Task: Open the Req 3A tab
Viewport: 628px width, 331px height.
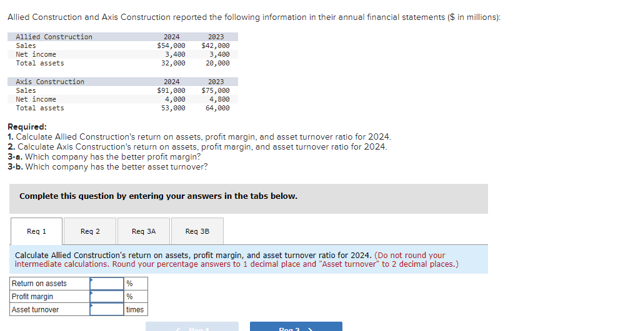Action: point(144,231)
